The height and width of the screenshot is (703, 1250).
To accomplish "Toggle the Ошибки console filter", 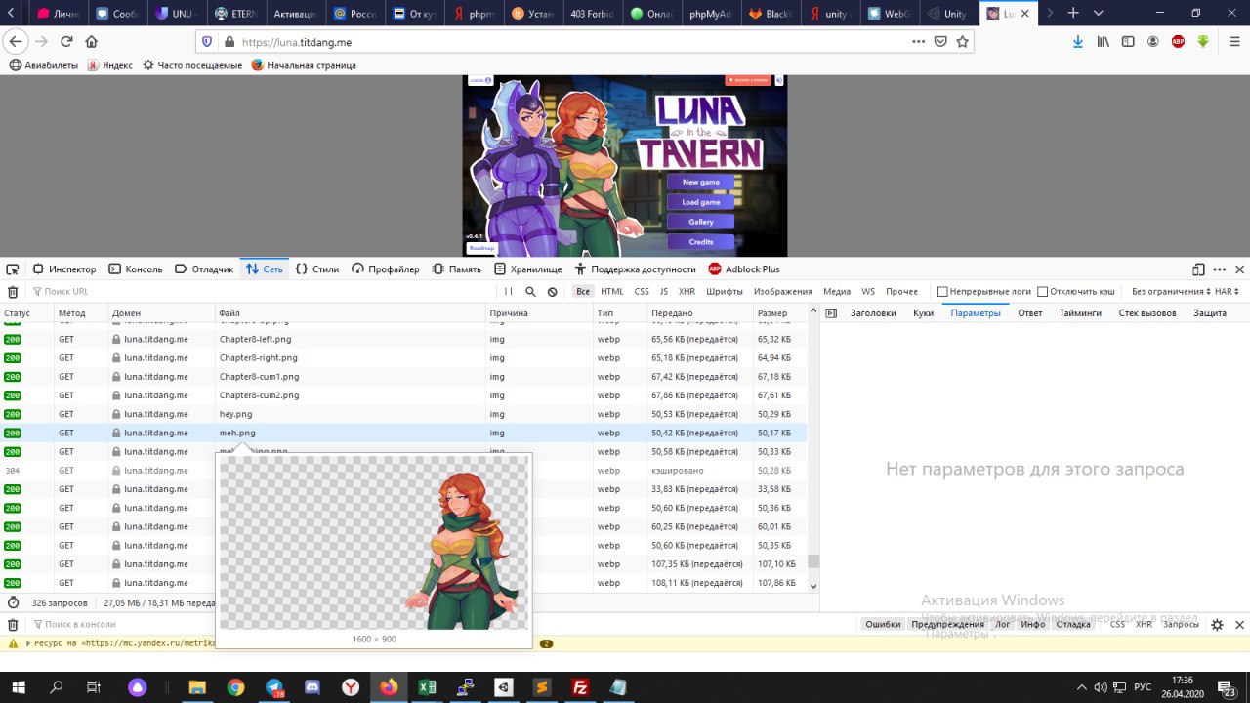I will click(x=883, y=625).
